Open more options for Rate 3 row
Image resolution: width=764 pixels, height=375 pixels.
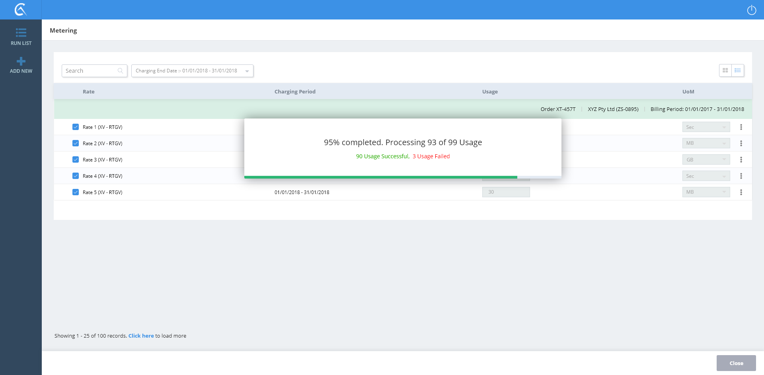(x=741, y=160)
